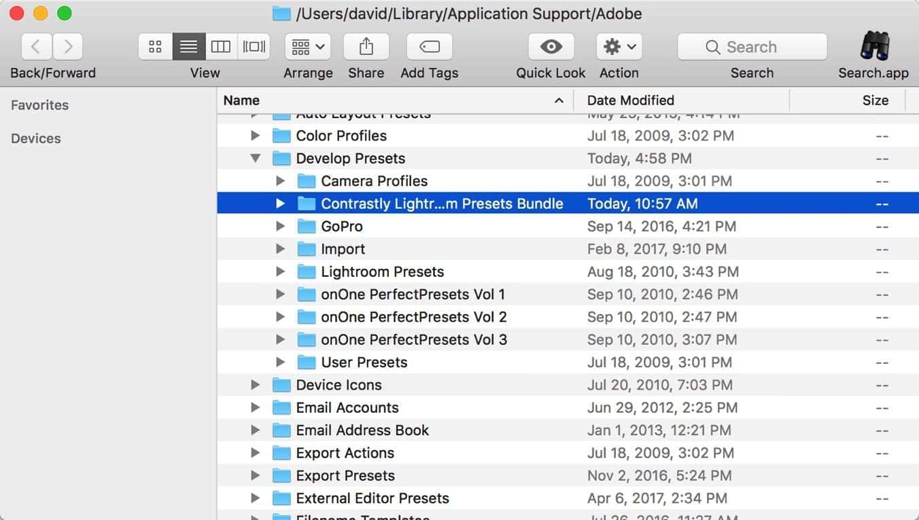This screenshot has width=919, height=520.
Task: Switch to list view
Action: click(188, 47)
